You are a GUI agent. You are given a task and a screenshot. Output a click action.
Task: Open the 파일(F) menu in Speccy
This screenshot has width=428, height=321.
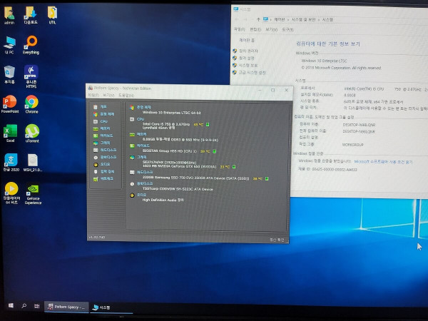pyautogui.click(x=93, y=96)
